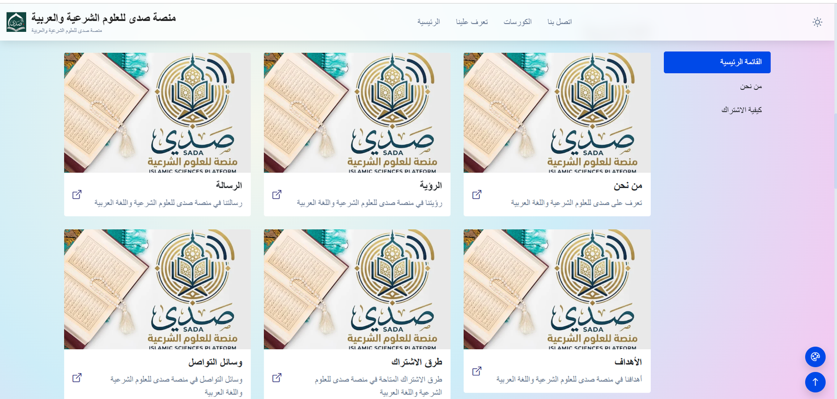Toggle the light/dark theme sun icon
The width and height of the screenshot is (837, 399).
click(817, 22)
